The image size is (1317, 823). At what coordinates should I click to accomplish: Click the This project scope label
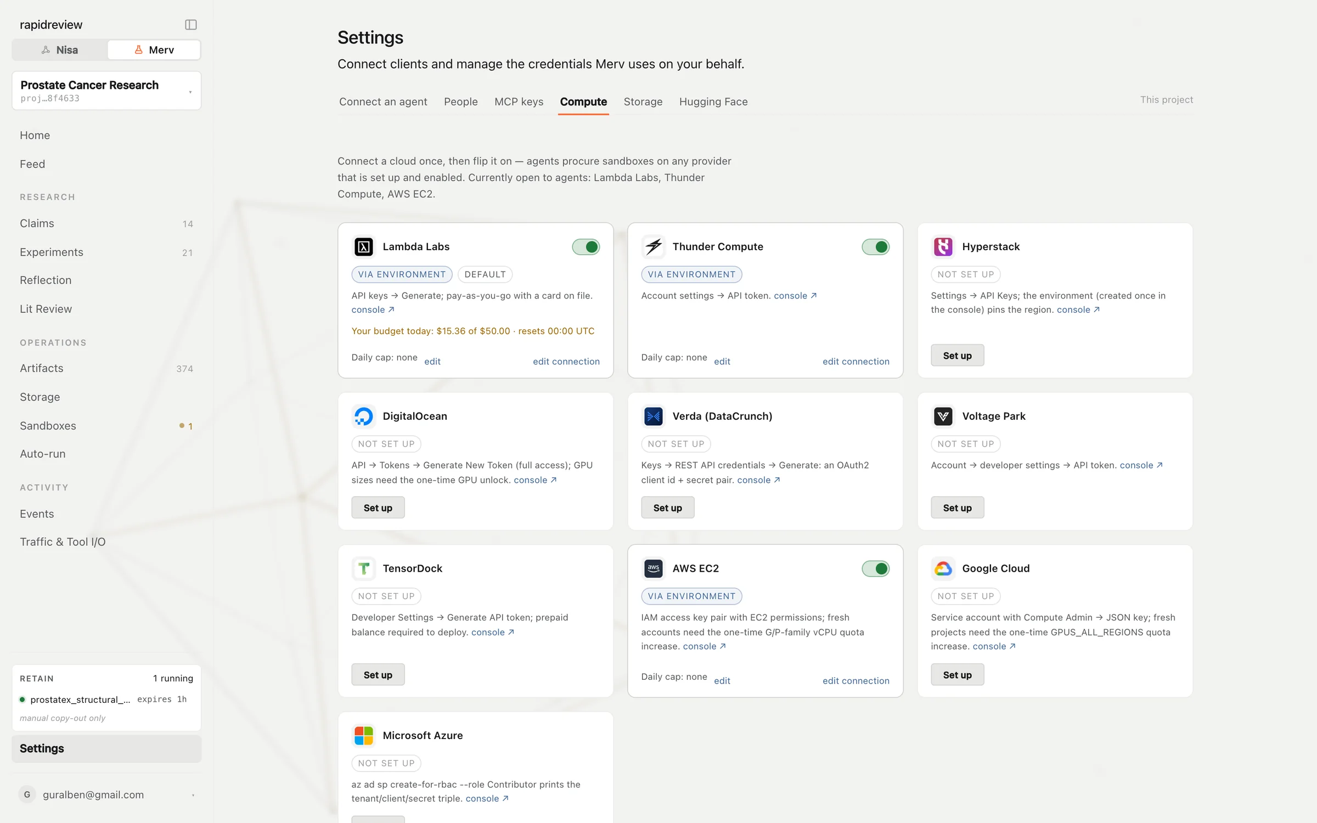point(1166,99)
